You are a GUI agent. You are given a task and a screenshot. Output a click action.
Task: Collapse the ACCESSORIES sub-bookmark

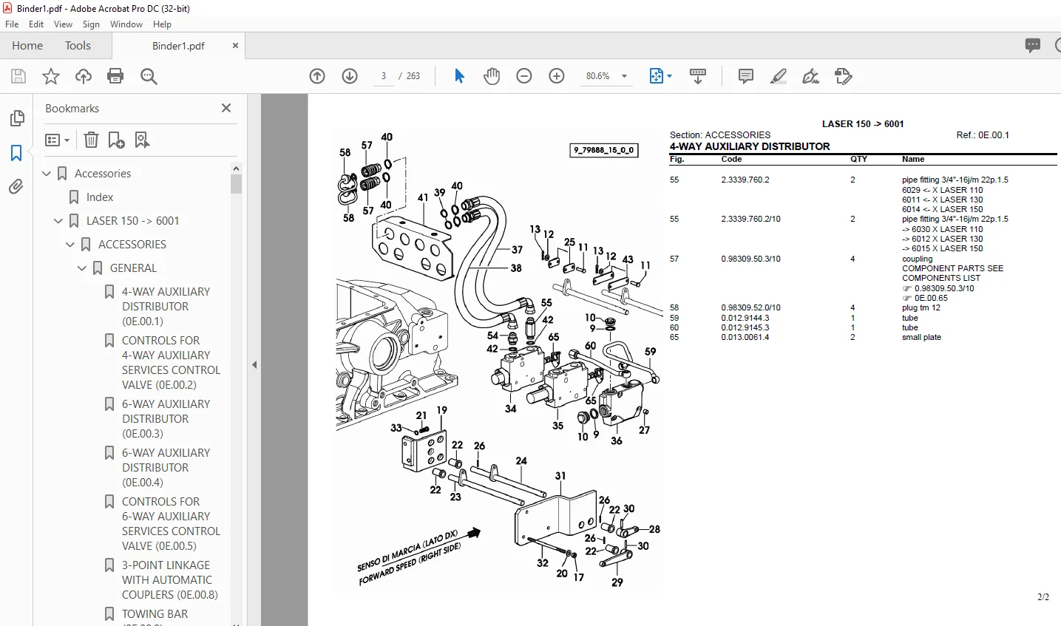[71, 245]
